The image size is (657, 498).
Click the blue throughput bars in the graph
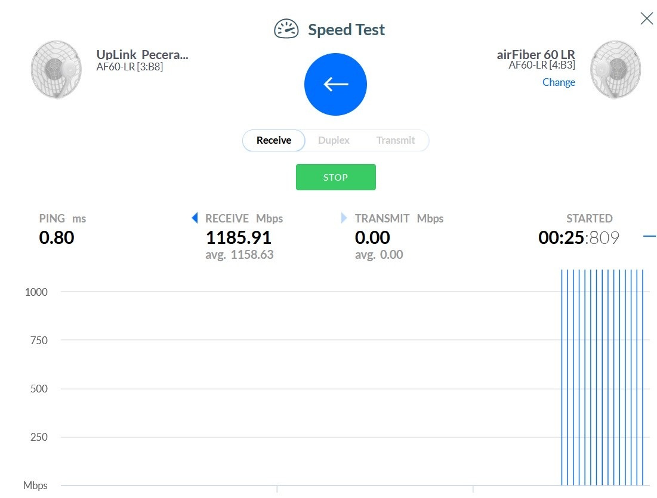pyautogui.click(x=602, y=377)
